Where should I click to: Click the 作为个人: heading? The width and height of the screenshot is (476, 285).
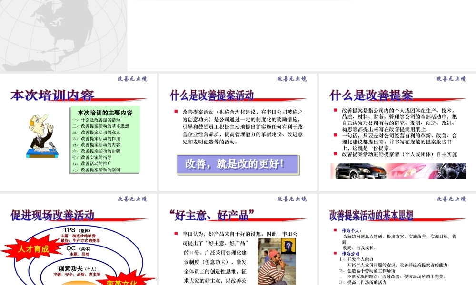(x=352, y=231)
